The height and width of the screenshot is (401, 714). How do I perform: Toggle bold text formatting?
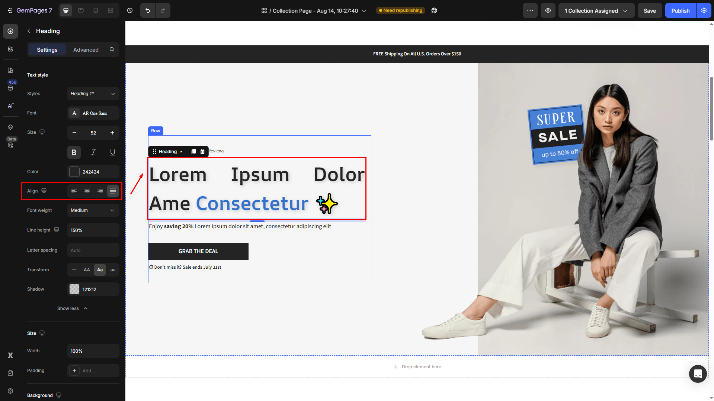pos(74,152)
